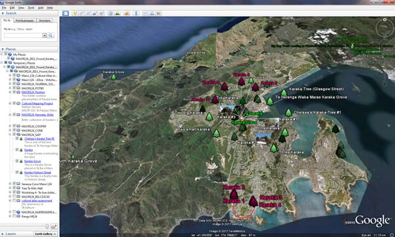The image size is (395, 237).
Task: Click the Earth Gallery button
Action: (x=45, y=234)
